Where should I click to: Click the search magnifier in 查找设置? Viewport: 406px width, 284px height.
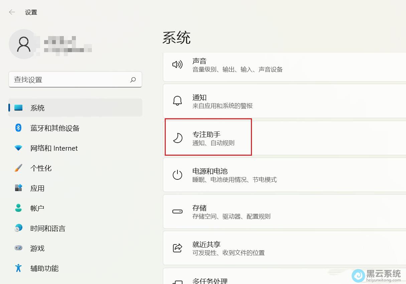(x=133, y=80)
